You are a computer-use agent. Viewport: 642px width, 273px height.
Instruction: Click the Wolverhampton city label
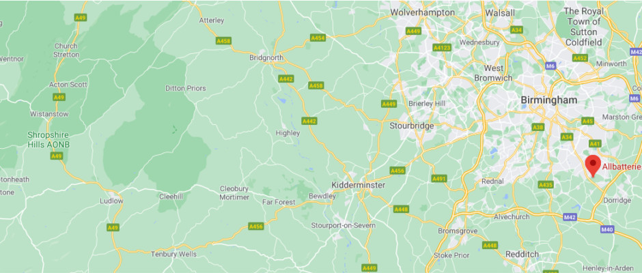422,13
